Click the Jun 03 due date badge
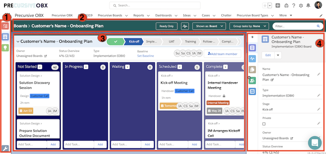 coord(26,111)
